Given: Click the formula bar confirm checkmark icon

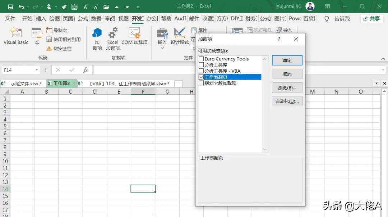Looking at the screenshot, I should tap(72, 70).
